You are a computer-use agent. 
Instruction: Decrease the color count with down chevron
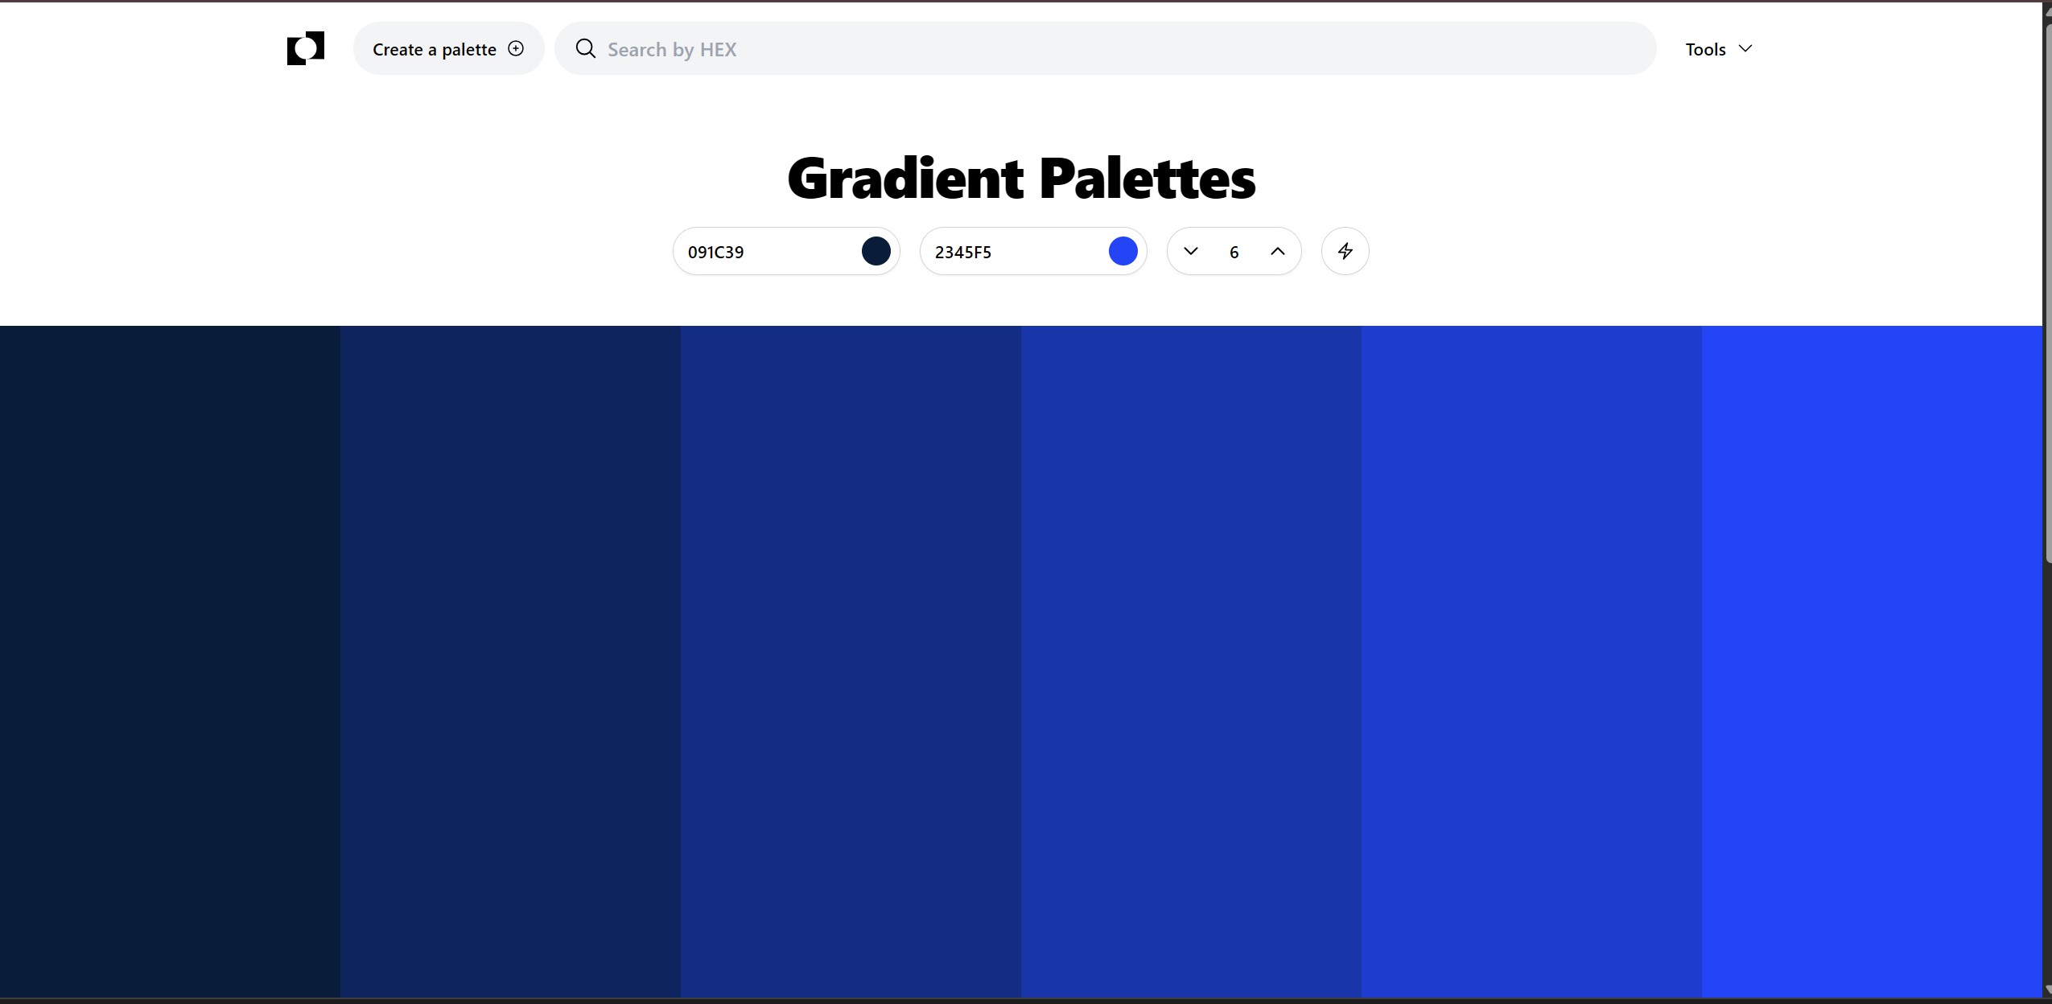[1191, 251]
